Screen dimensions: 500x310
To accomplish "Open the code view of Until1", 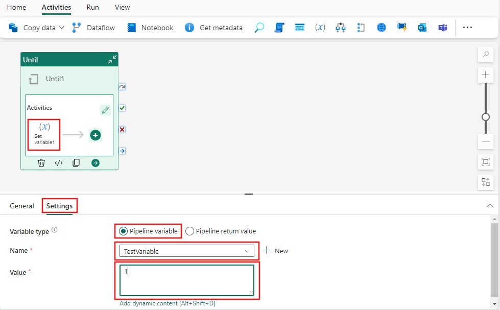I will [x=58, y=162].
